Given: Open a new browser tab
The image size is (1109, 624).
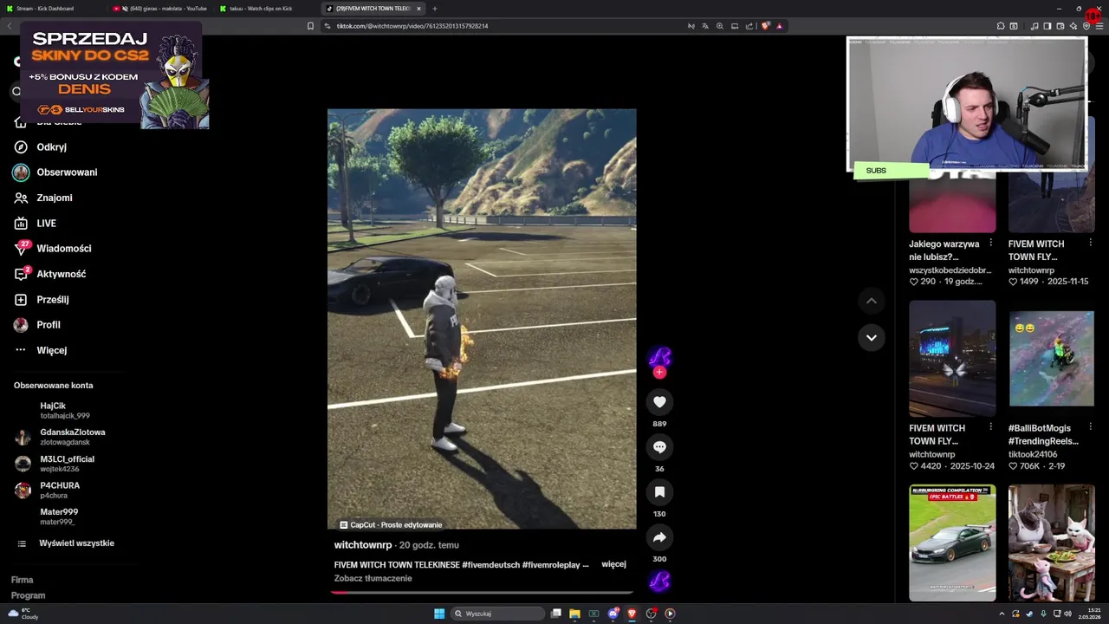Looking at the screenshot, I should [435, 9].
